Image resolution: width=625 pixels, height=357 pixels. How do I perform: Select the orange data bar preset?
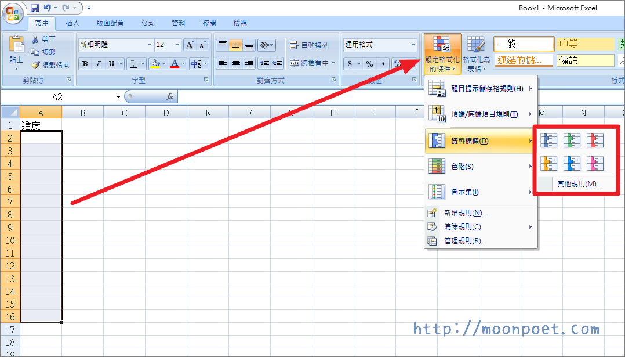[548, 164]
